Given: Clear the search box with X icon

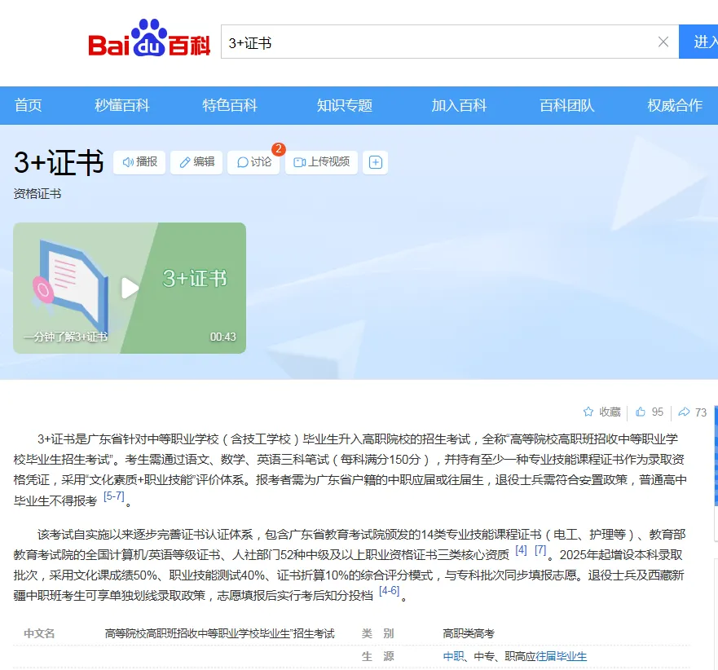Looking at the screenshot, I should (663, 42).
